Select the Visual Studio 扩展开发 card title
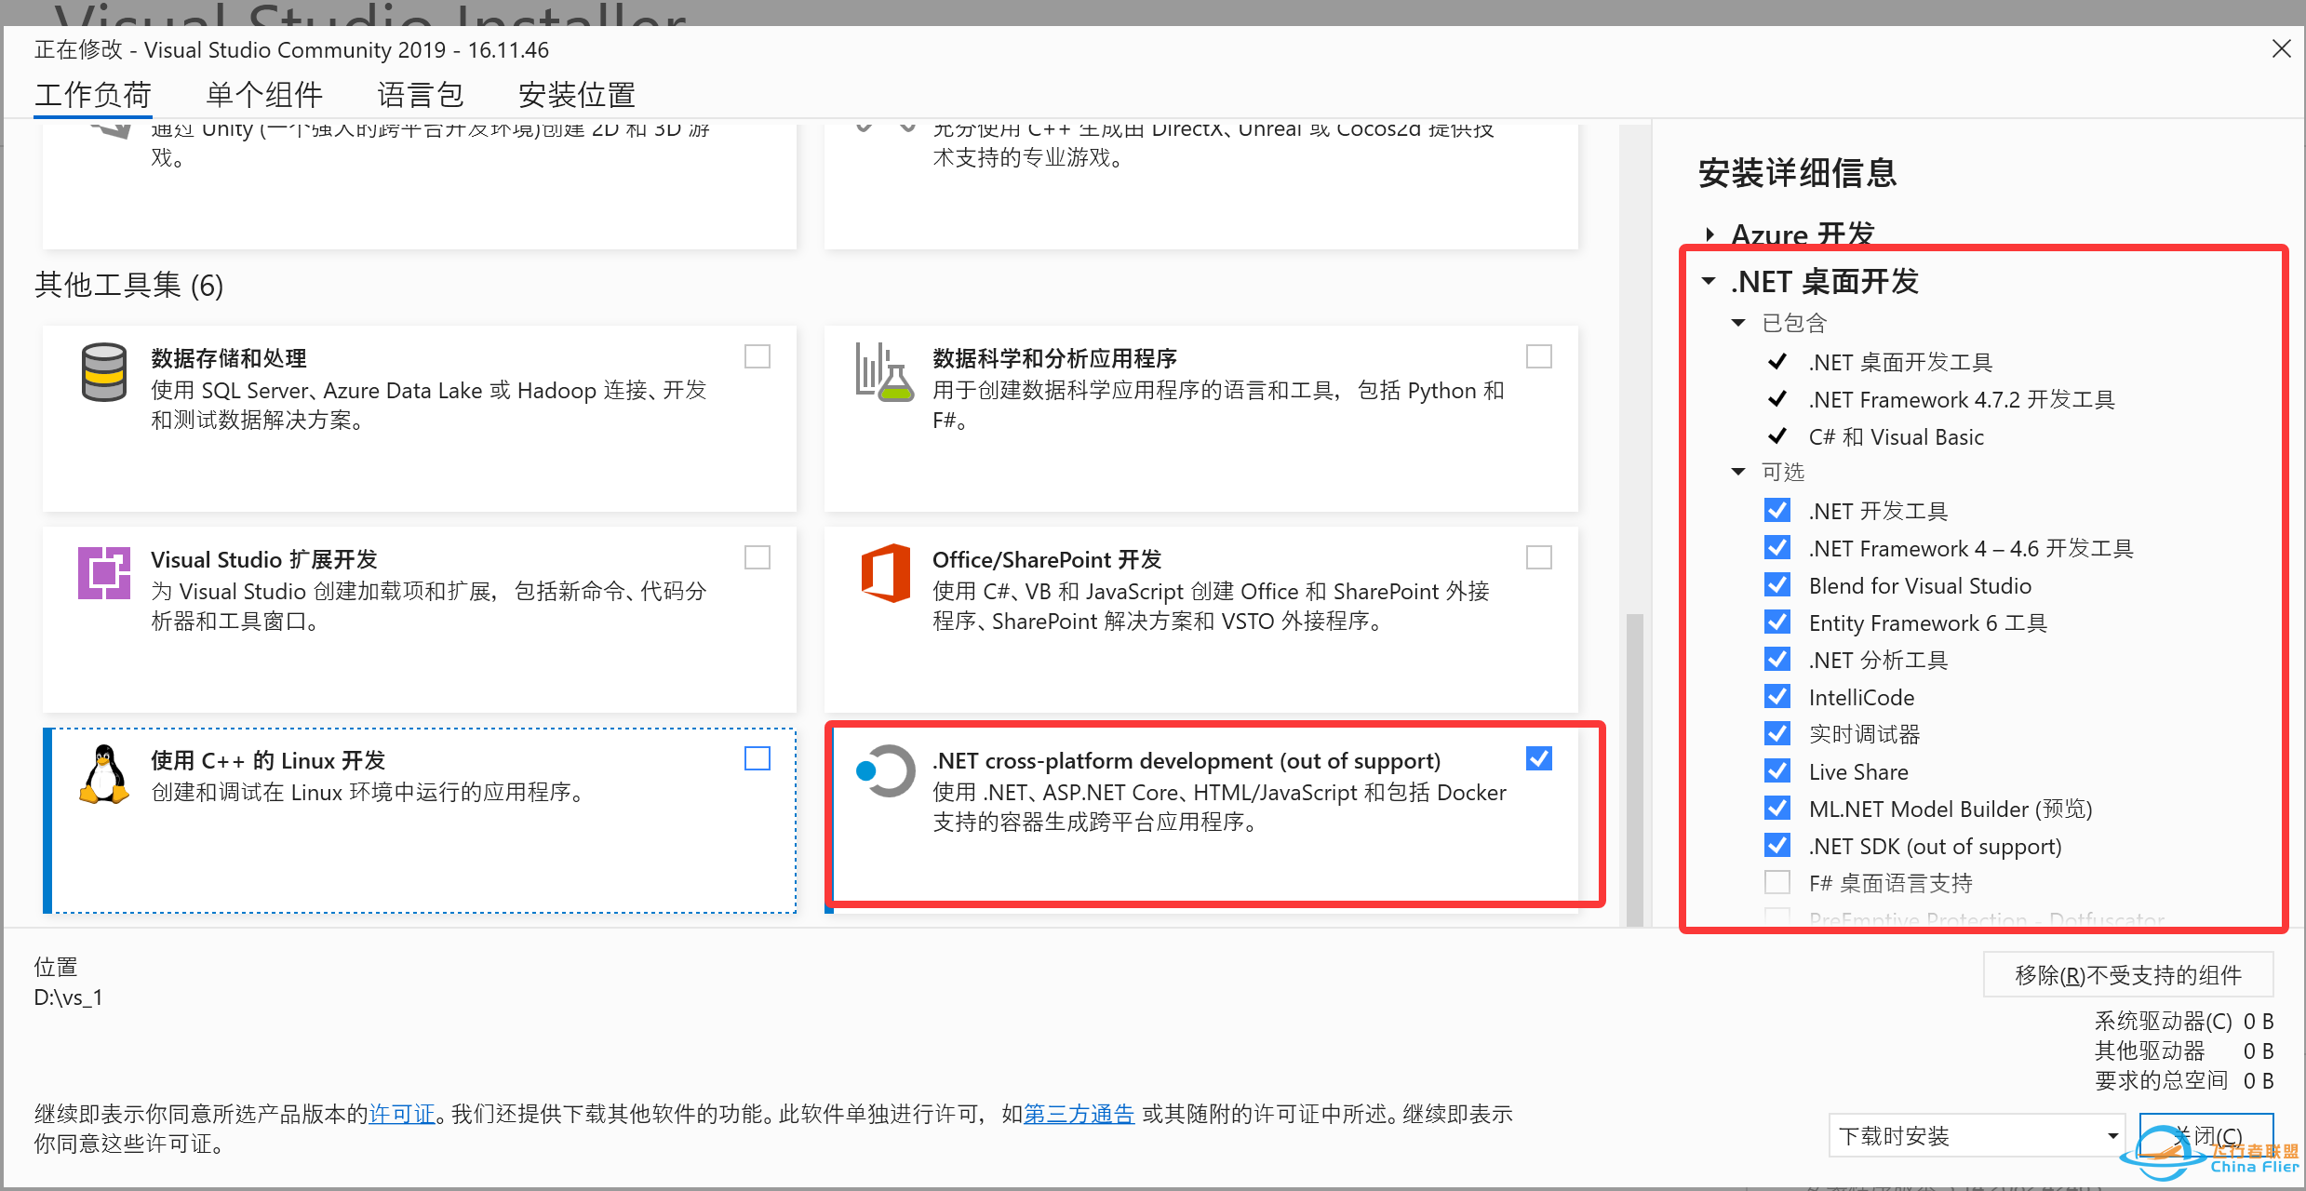The height and width of the screenshot is (1191, 2306). (264, 559)
